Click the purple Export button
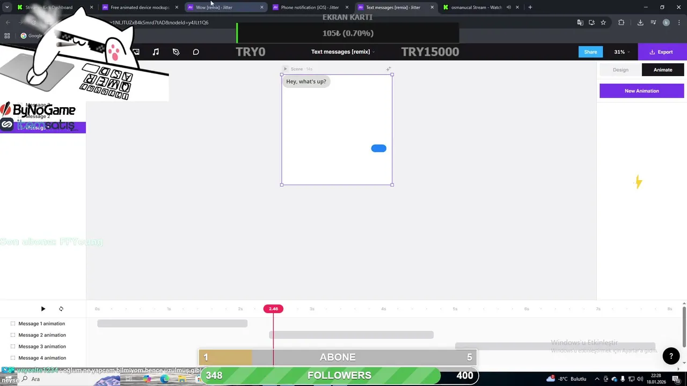The height and width of the screenshot is (386, 687). pos(662,52)
